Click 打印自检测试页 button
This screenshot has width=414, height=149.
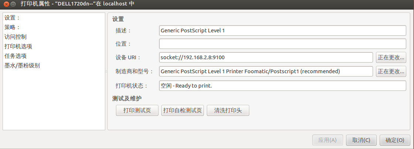coord(182,110)
